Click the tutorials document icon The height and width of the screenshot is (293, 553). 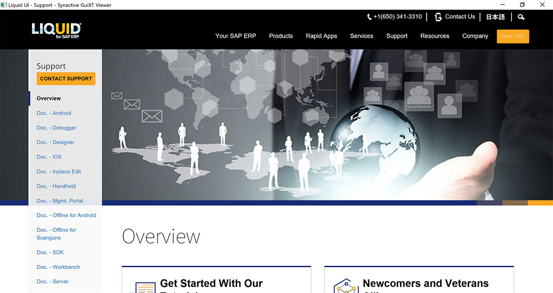[x=145, y=287]
